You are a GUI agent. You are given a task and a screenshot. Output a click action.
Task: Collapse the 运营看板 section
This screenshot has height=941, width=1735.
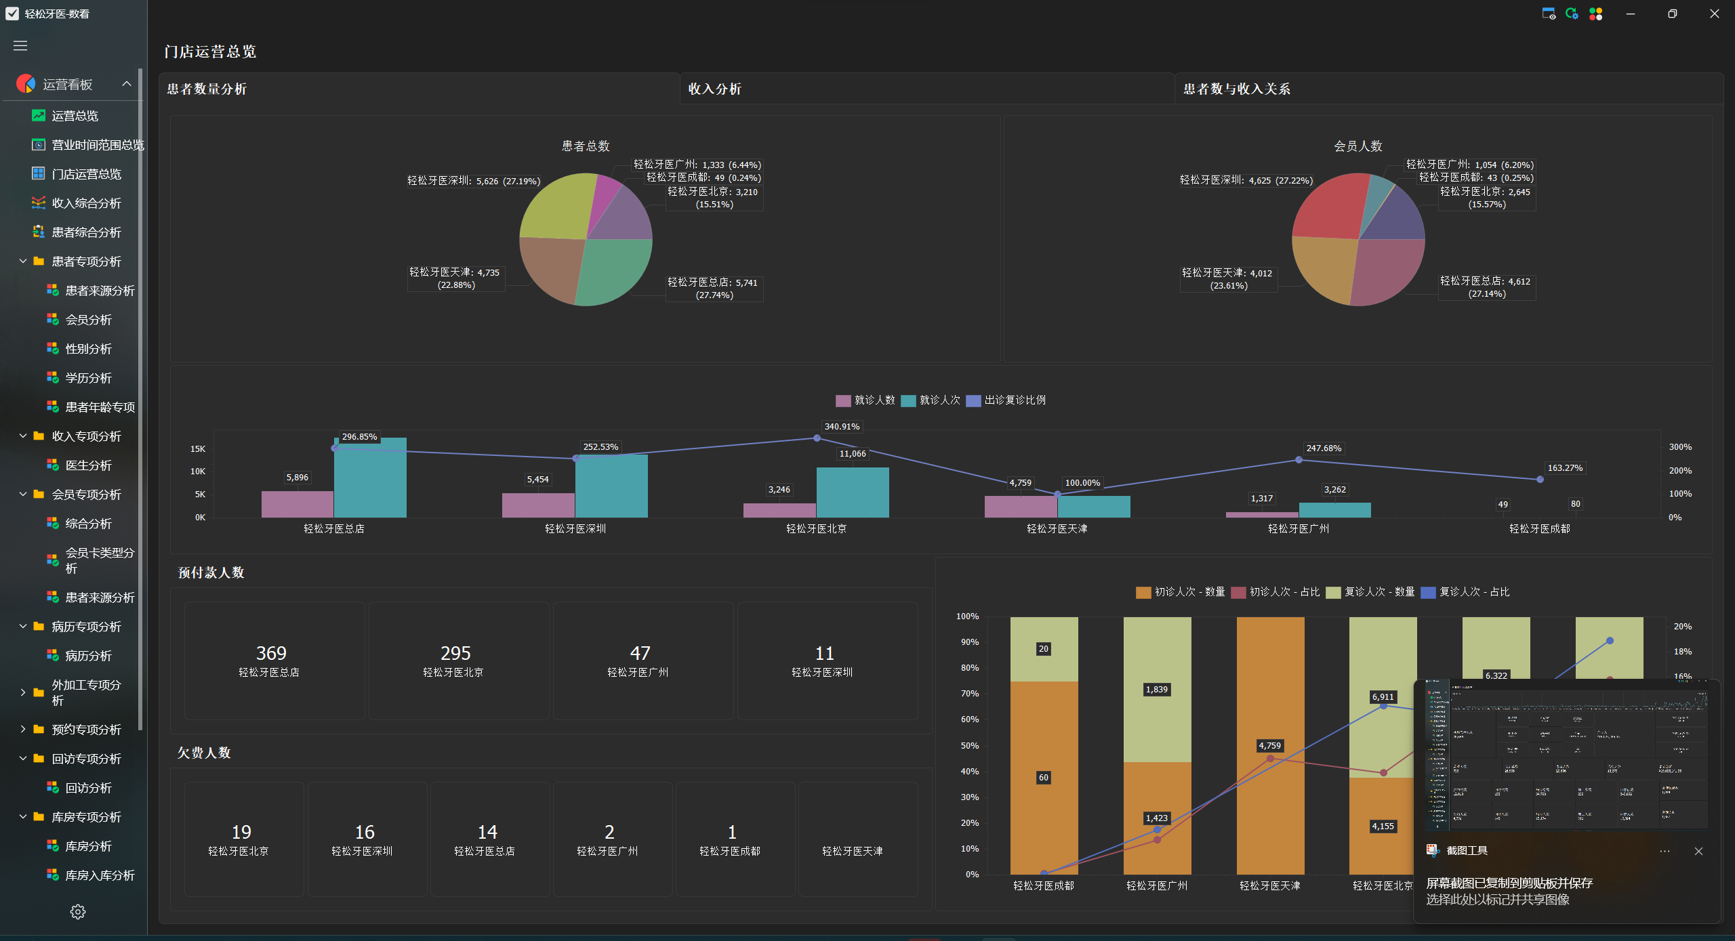point(127,84)
